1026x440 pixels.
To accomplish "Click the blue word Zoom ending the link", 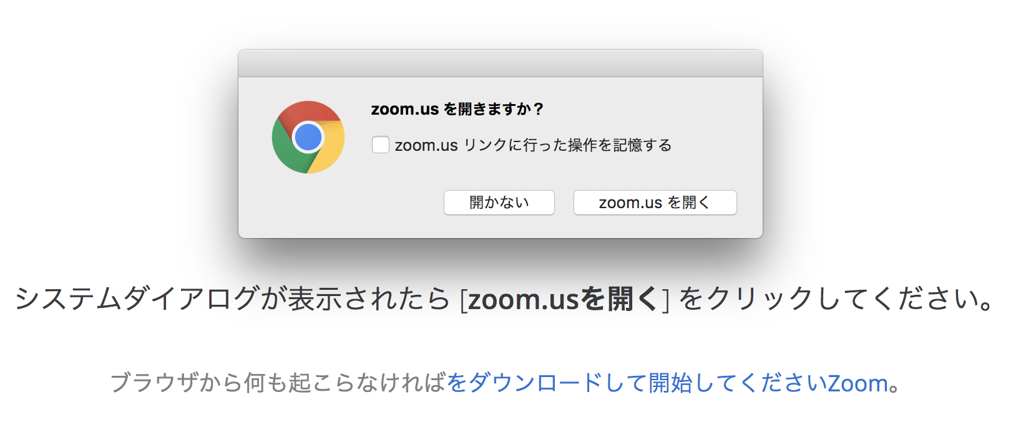I will pyautogui.click(x=857, y=383).
